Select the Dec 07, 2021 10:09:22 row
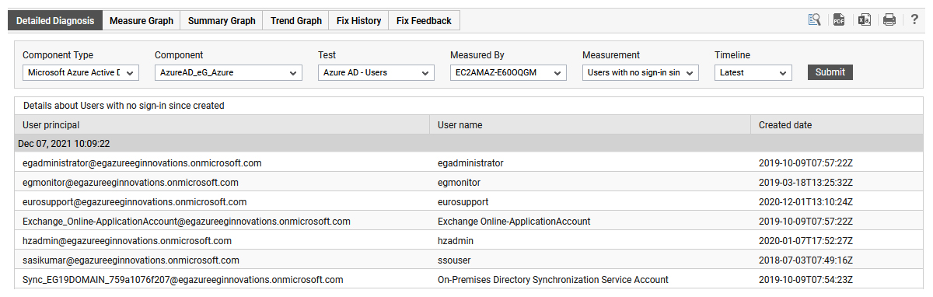The image size is (933, 297). 469,144
